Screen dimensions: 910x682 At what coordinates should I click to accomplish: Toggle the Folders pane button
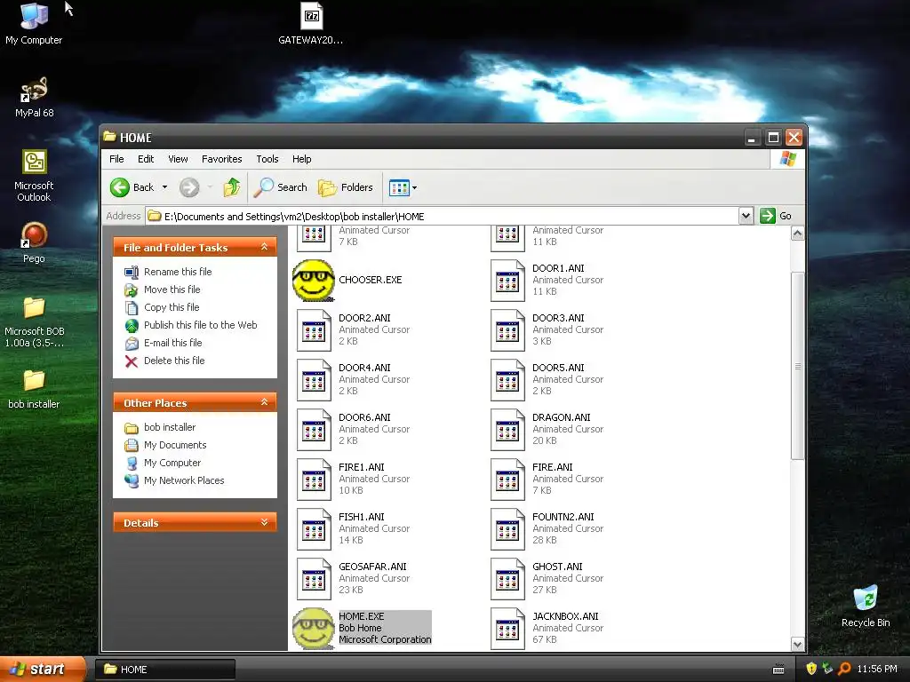coord(346,187)
